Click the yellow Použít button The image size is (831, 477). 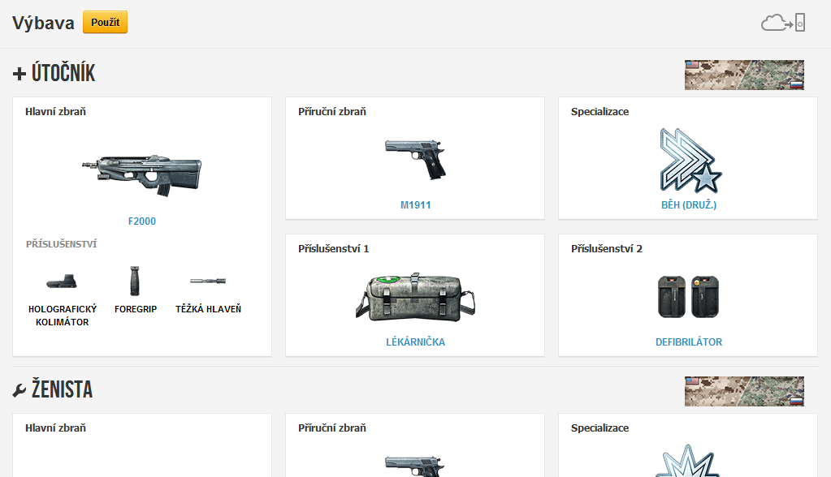click(105, 22)
